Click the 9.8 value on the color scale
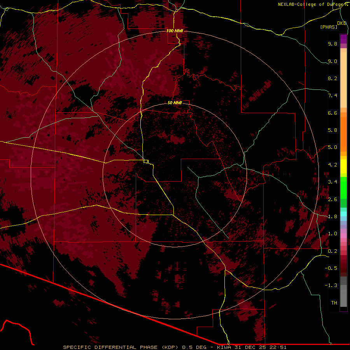350x350 pixels. coord(332,44)
